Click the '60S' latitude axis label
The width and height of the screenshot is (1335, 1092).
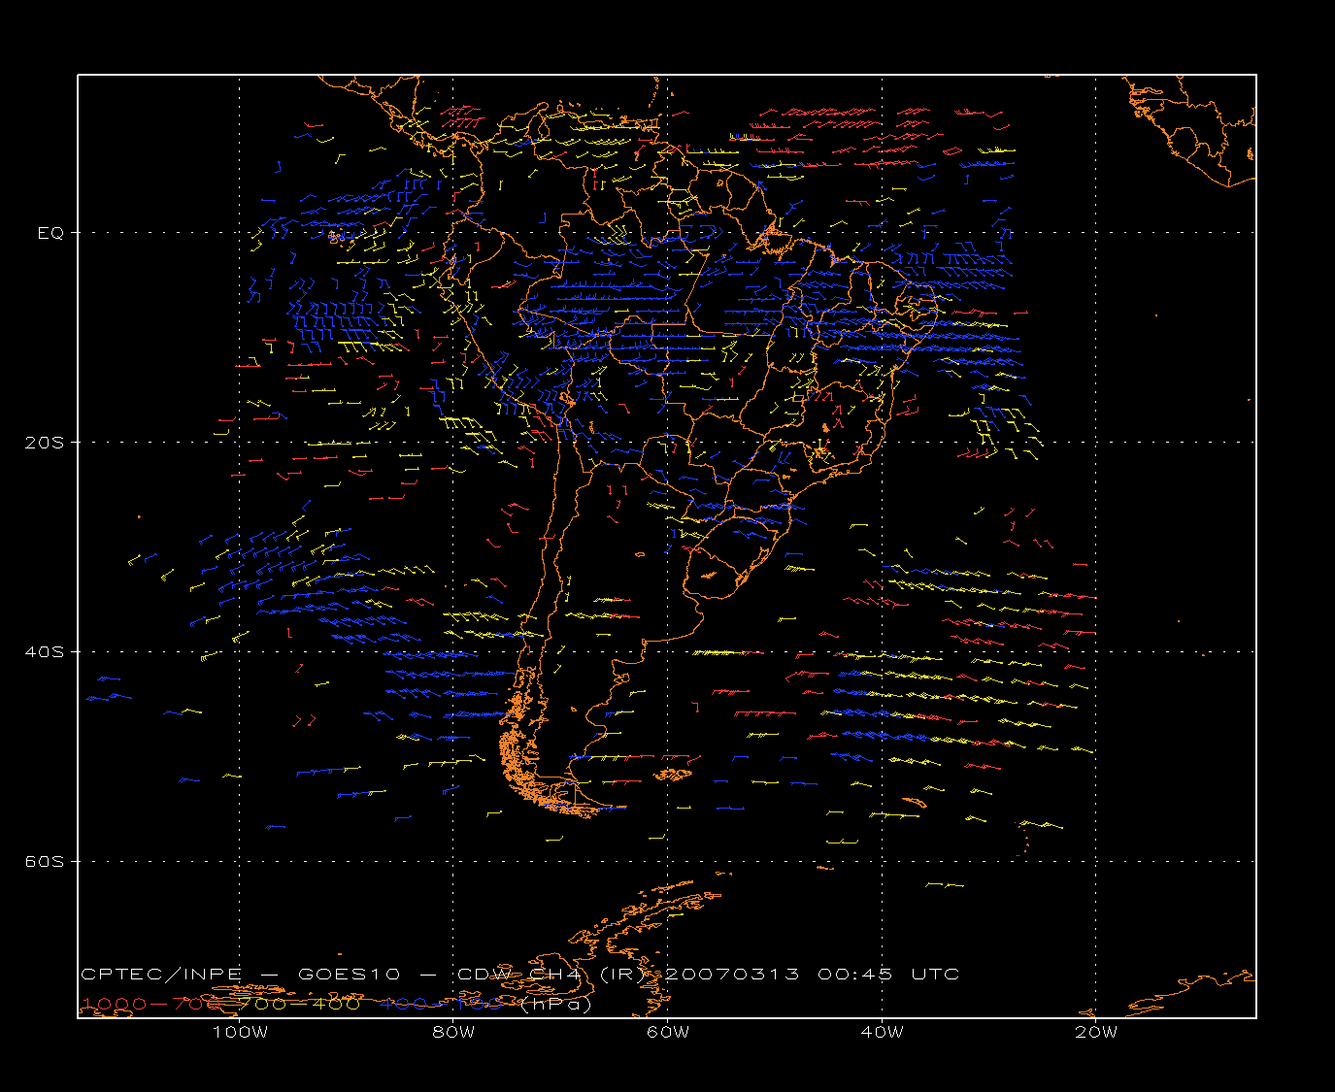click(45, 861)
